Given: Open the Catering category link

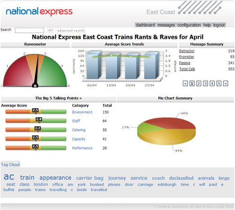Looking at the screenshot, I should 79,130.
